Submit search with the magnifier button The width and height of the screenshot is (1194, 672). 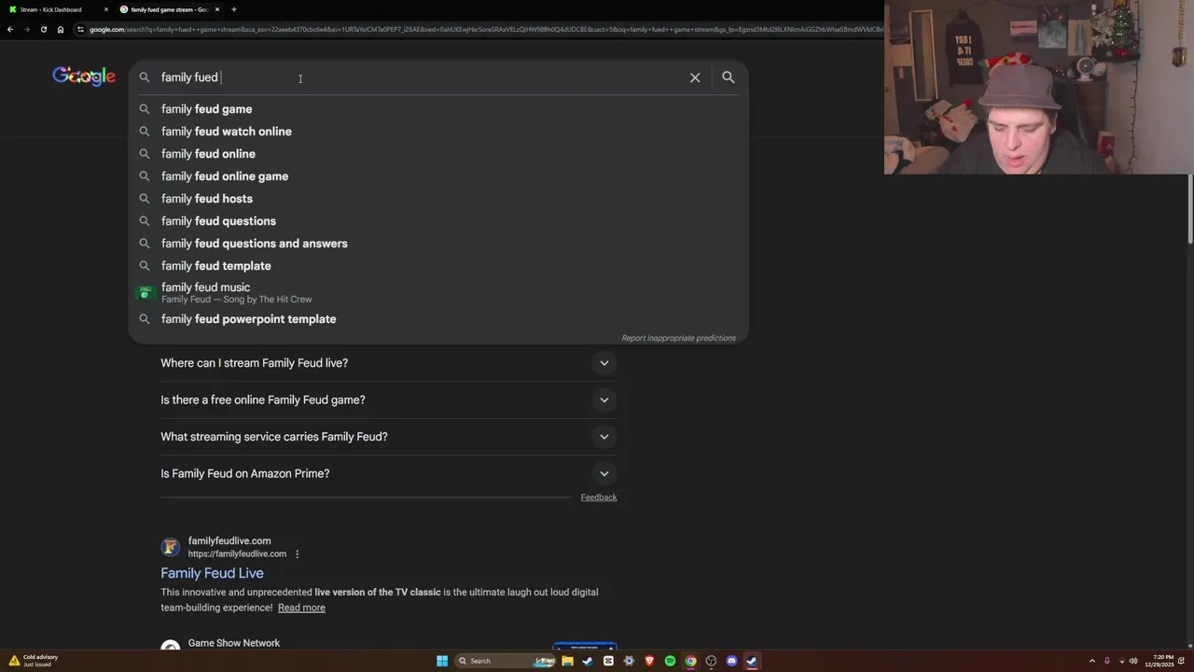pyautogui.click(x=729, y=77)
